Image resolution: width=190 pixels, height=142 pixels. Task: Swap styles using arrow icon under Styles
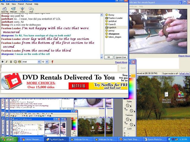126,109
